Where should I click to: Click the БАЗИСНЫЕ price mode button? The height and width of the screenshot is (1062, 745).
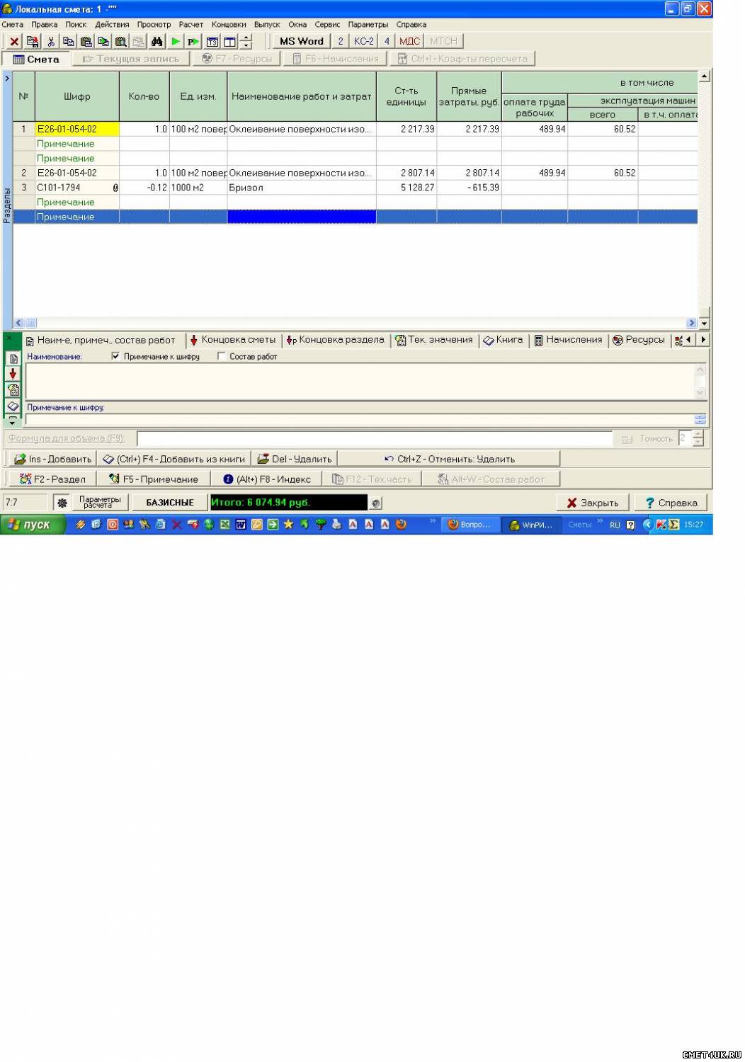tap(170, 503)
